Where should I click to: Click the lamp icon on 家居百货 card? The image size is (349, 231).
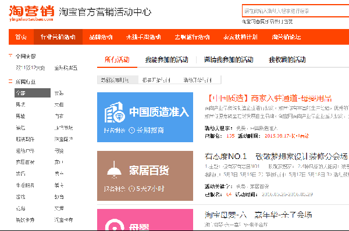(x=114, y=170)
